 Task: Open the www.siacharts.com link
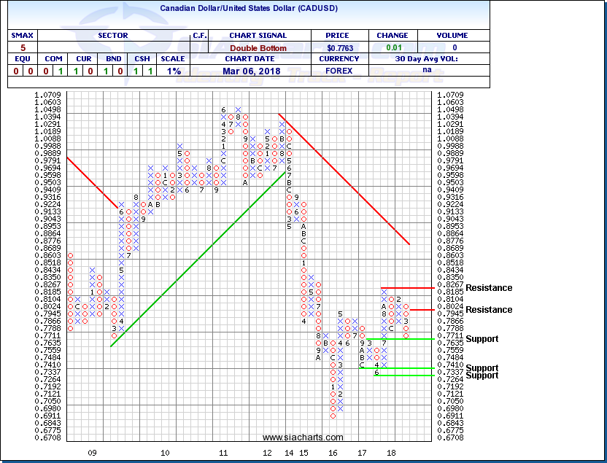[x=302, y=437]
